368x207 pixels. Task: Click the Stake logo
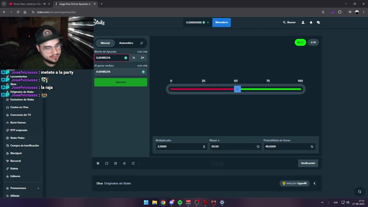coord(99,22)
